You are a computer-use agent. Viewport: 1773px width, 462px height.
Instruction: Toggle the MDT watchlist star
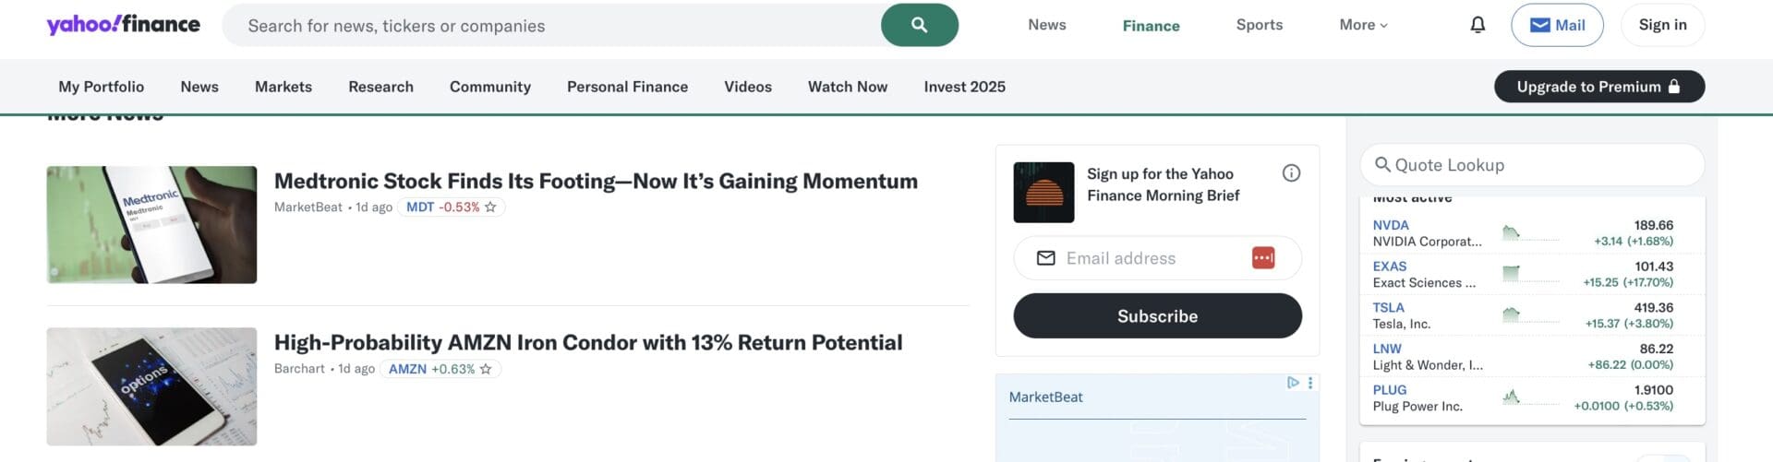(x=490, y=207)
